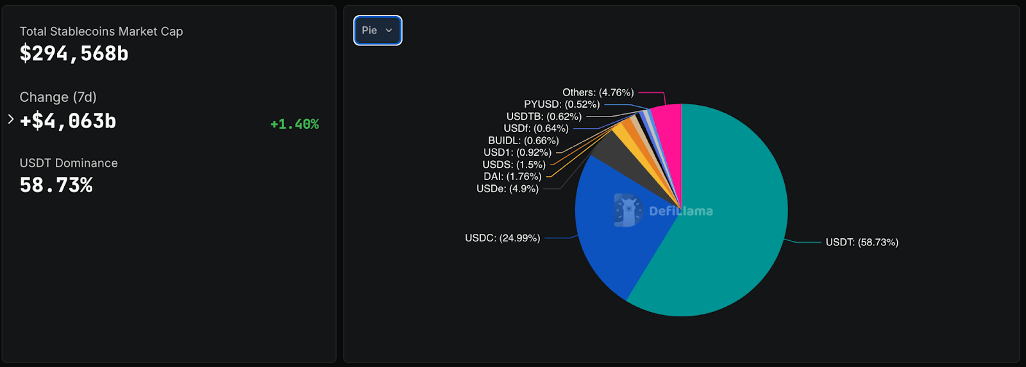Expand the Change (7d) row chevron
1026x367 pixels.
11,119
